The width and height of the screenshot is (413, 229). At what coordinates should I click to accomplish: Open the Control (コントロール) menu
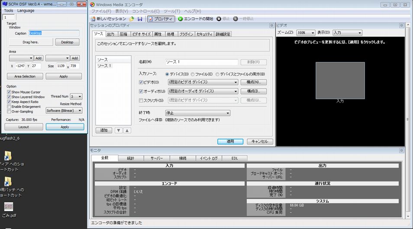(x=145, y=11)
